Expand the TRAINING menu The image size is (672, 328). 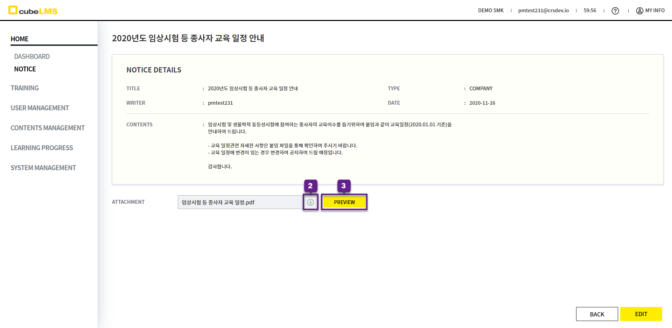coord(24,88)
